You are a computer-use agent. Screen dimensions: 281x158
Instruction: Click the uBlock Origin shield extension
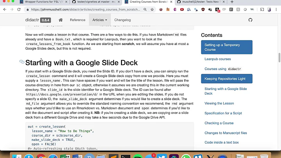(x=203, y=9)
